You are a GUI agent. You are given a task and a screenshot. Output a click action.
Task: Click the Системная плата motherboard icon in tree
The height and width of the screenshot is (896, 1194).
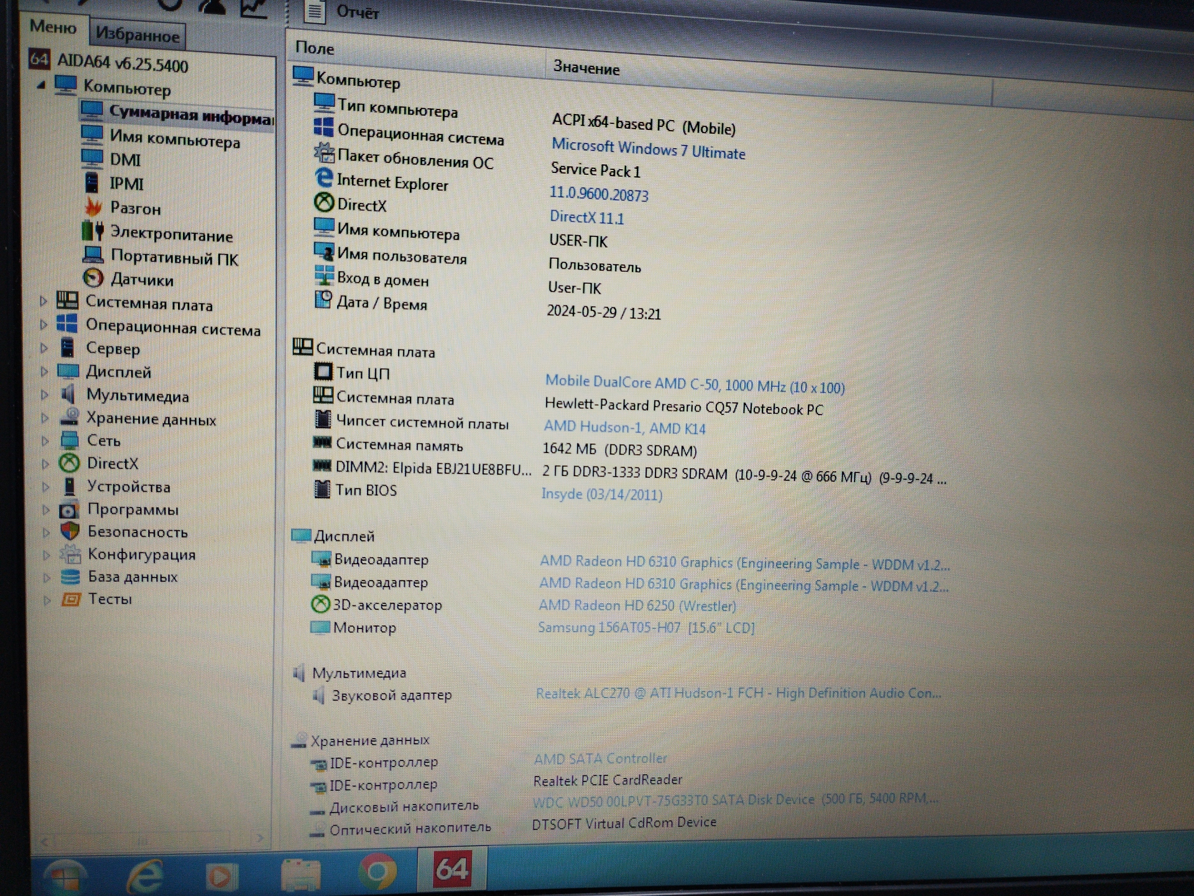(67, 301)
